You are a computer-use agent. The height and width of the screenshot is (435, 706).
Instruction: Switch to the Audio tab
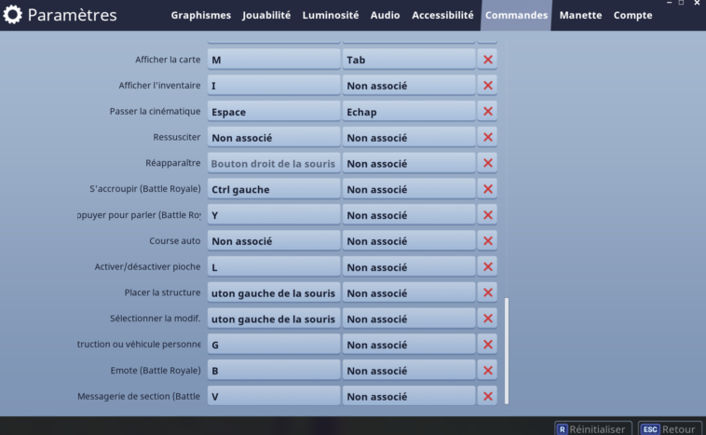pos(385,16)
